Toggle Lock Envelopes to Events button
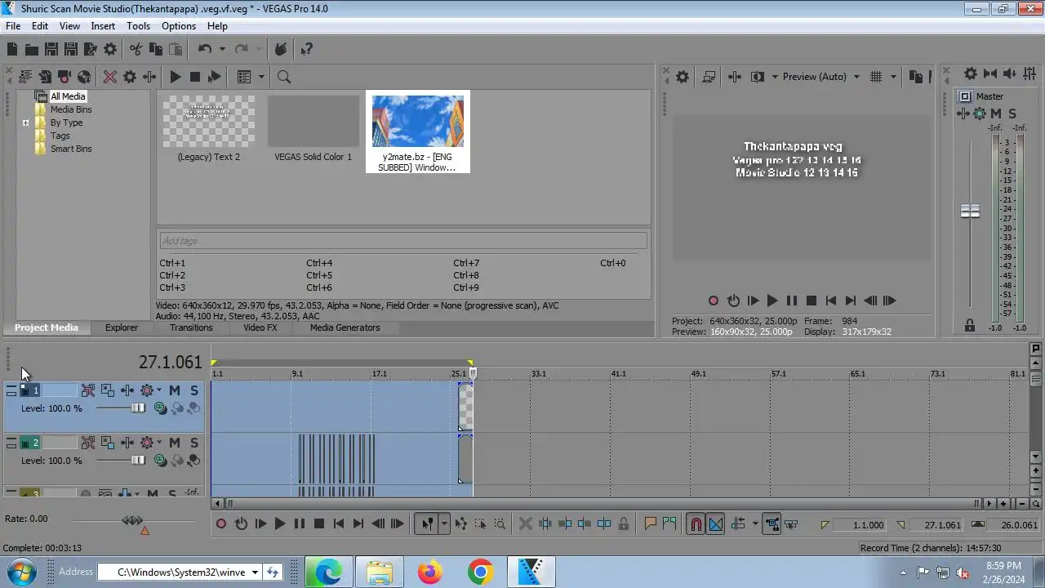 click(772, 524)
